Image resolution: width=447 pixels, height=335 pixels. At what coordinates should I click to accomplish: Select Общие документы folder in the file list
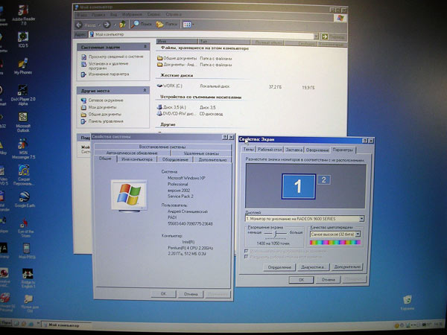pyautogui.click(x=177, y=58)
